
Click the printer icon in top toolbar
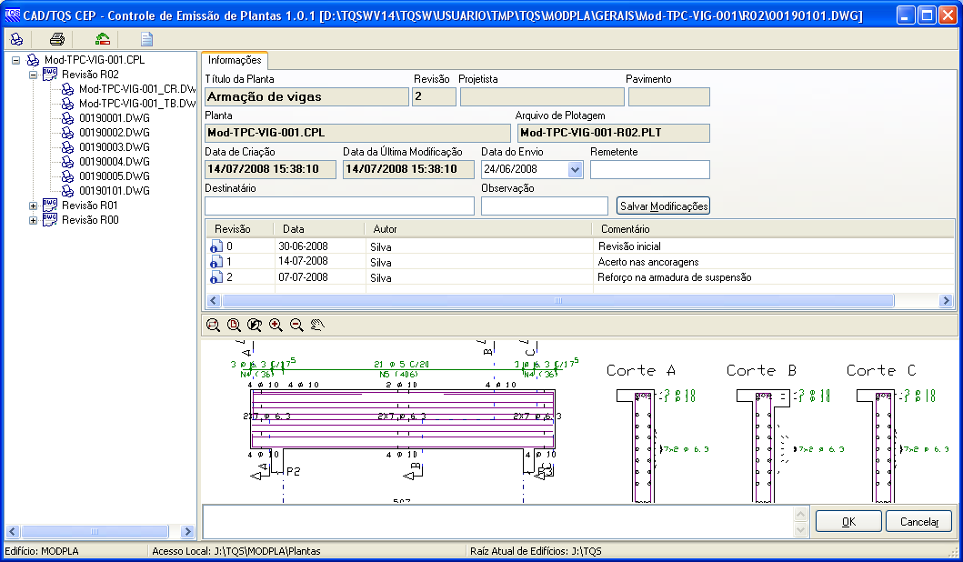tap(57, 39)
